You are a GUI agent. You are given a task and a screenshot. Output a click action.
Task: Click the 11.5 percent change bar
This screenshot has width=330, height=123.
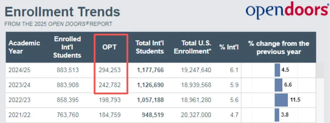(x=281, y=100)
